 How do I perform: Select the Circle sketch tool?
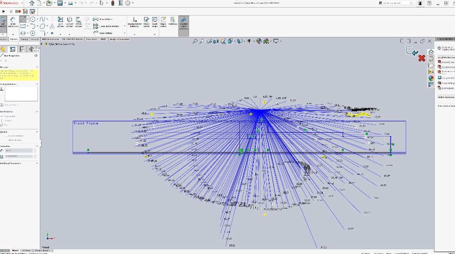[x=33, y=19]
